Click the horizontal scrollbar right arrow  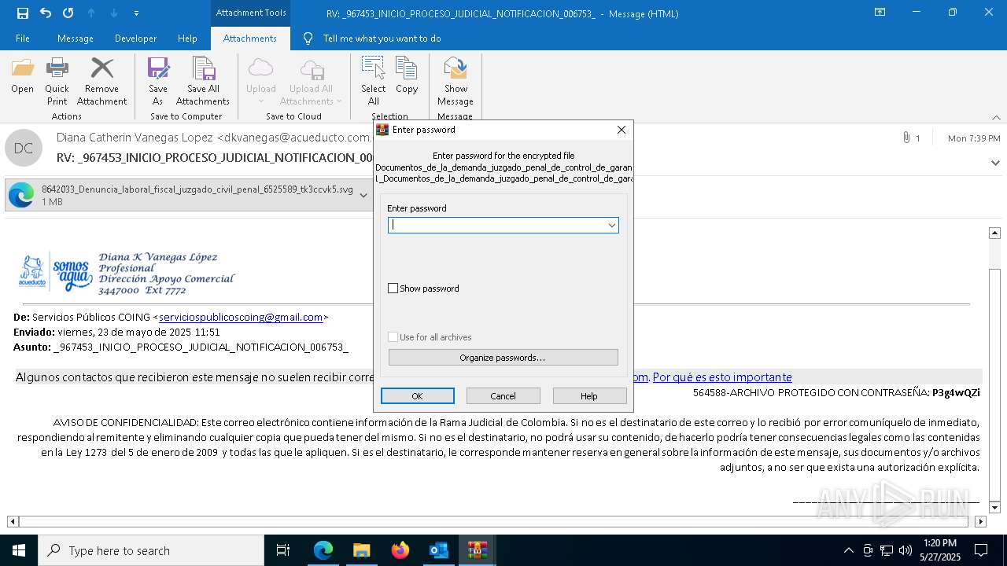980,521
